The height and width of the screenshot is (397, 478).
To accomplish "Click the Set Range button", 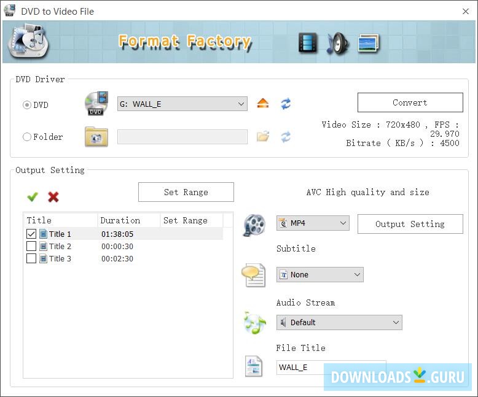I will point(186,192).
